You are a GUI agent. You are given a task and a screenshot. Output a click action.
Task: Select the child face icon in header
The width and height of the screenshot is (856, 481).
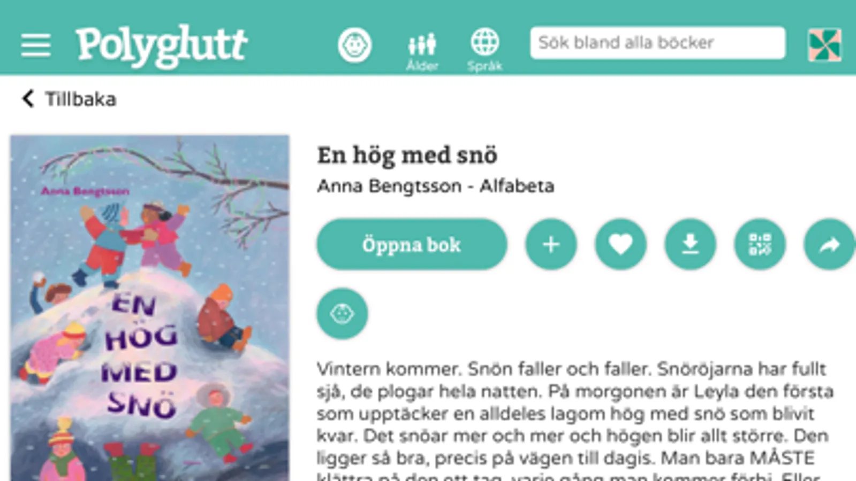[354, 45]
